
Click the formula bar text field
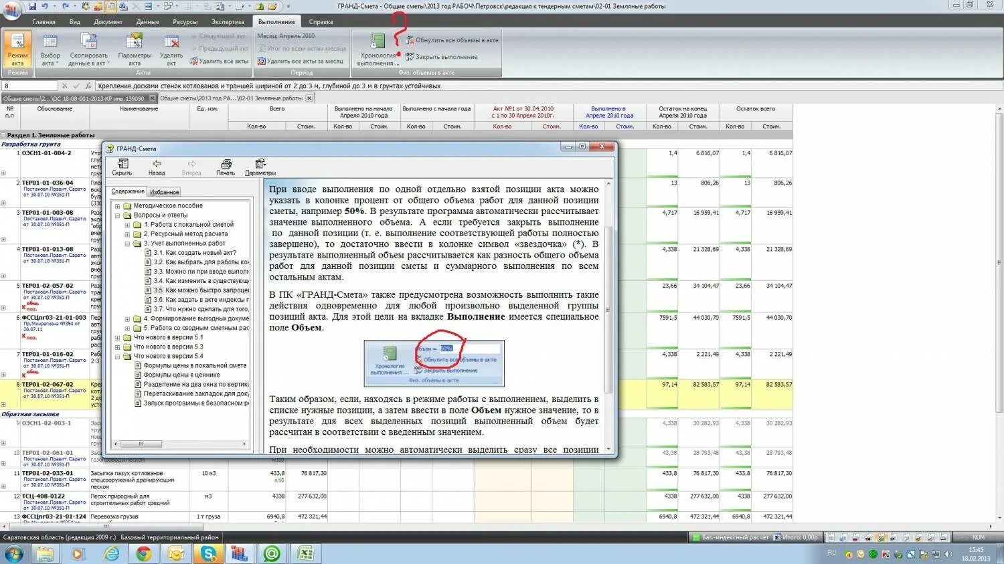click(x=549, y=86)
